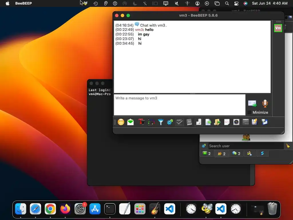Toggle ABC spell checking button
Viewport: 293px width, 220px height.
(179, 122)
